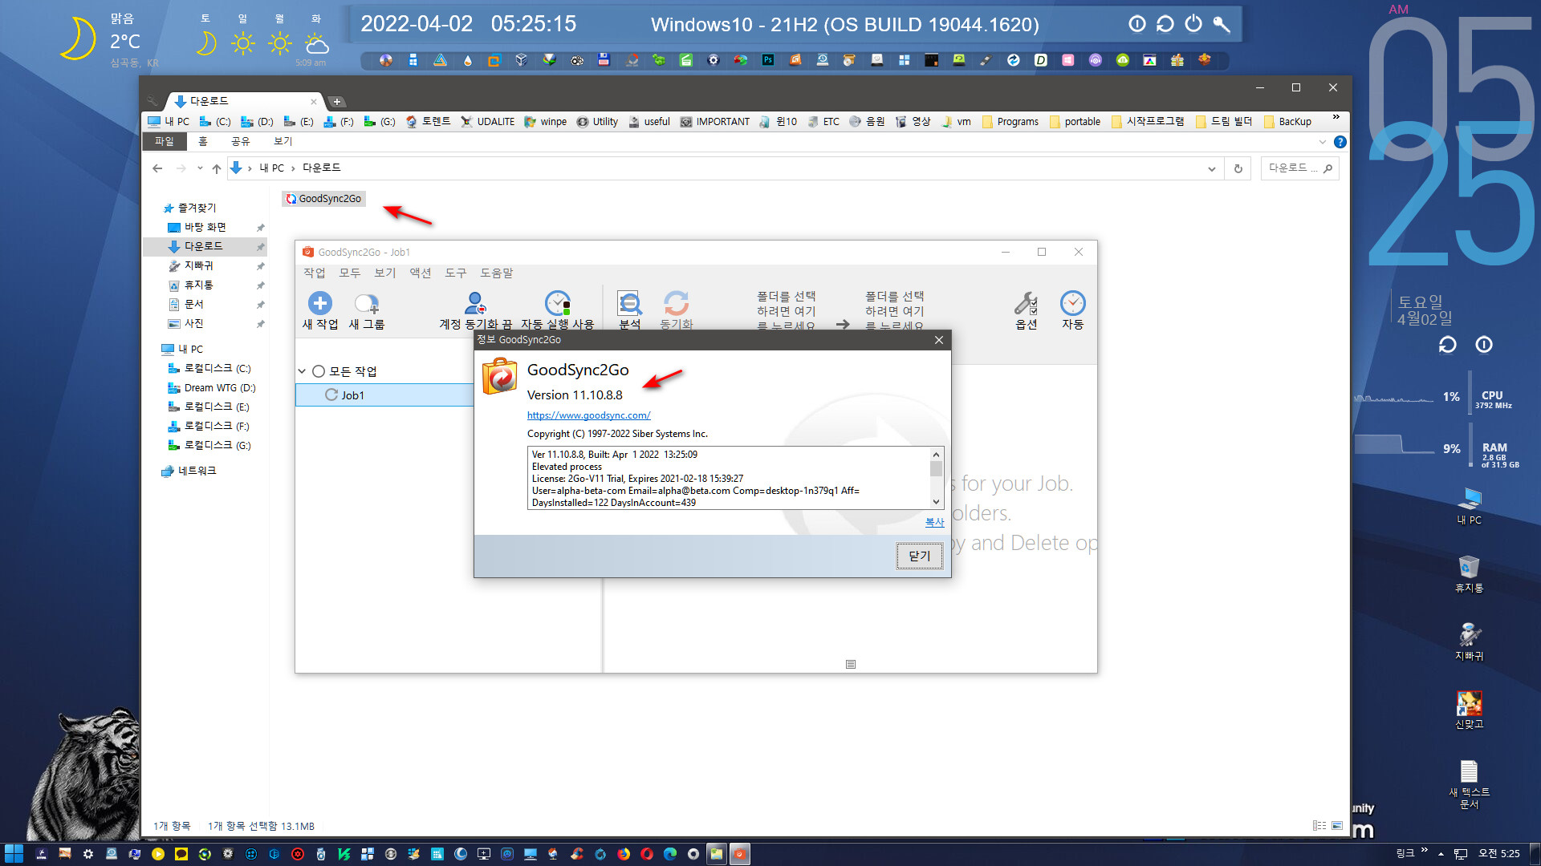Open 바탕 화면 in quick access

pos(205,228)
